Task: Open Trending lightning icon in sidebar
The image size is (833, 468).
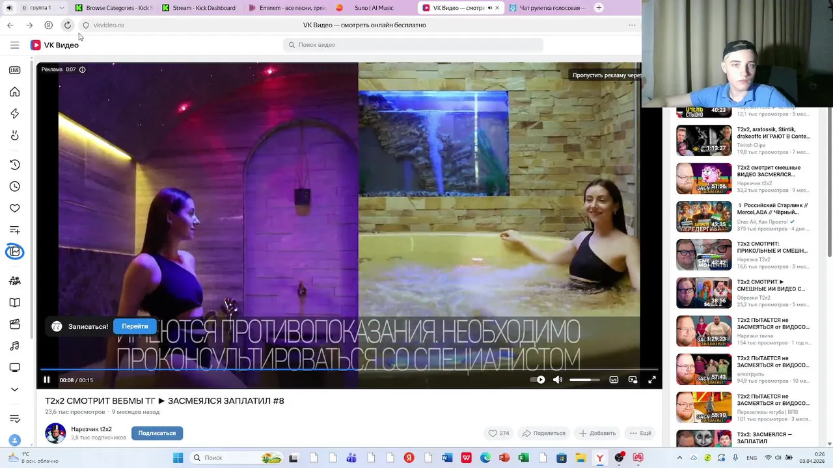Action: coord(14,114)
